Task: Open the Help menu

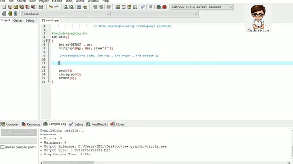Action: 105,1
